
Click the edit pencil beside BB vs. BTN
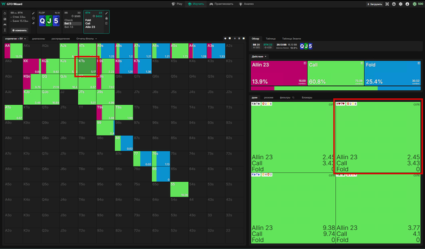point(33,13)
